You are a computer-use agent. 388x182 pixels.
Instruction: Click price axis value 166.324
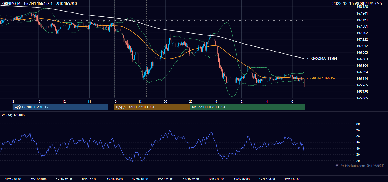pos(362,72)
